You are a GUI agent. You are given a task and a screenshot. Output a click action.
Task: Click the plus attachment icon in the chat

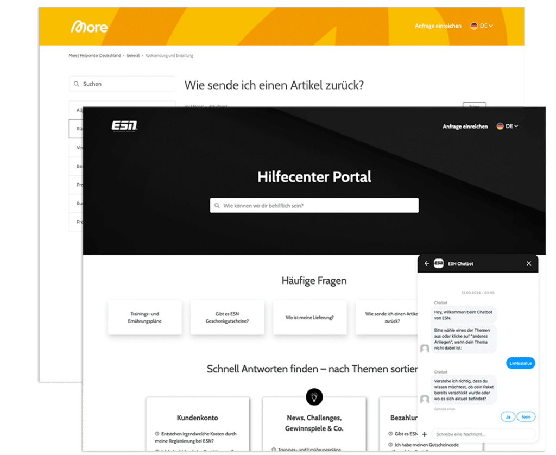coord(425,434)
